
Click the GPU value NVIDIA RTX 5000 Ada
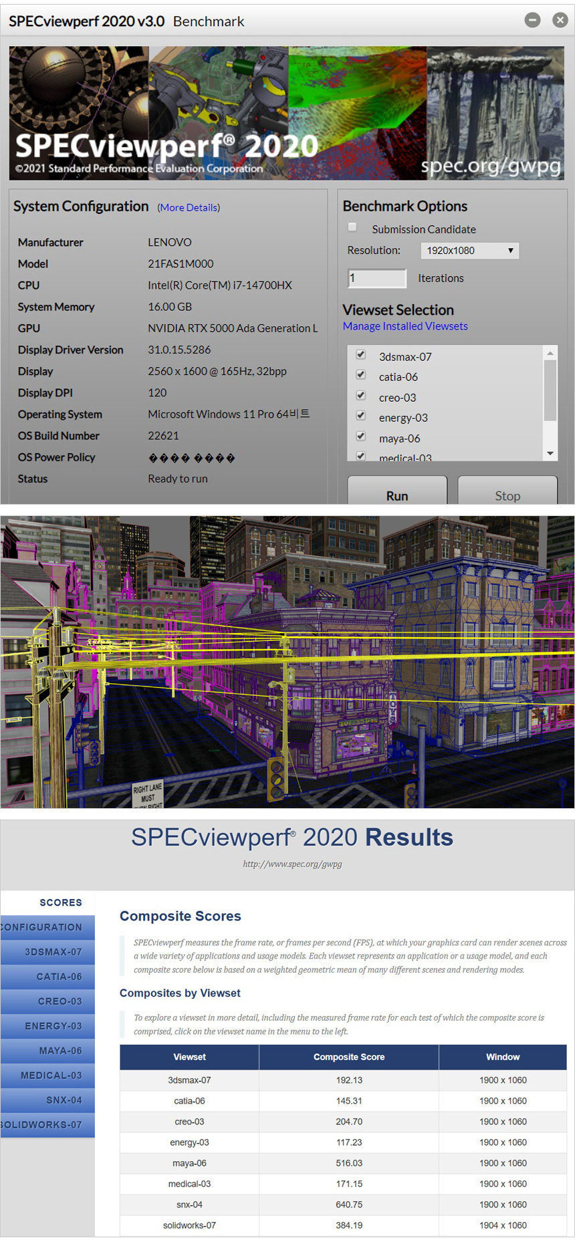pos(233,328)
